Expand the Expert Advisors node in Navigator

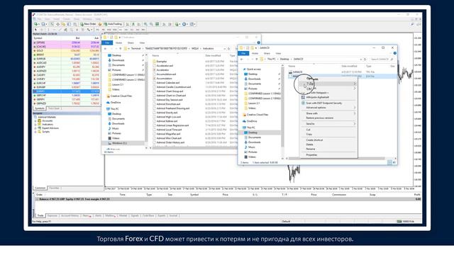pyautogui.click(x=35, y=128)
